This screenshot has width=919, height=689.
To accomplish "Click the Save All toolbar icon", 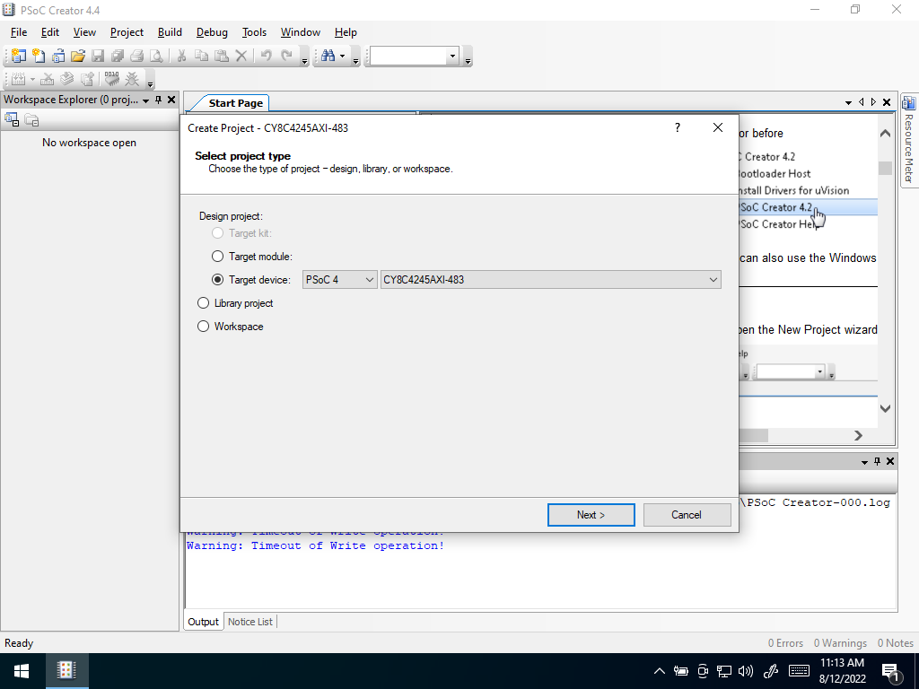I will (x=118, y=56).
